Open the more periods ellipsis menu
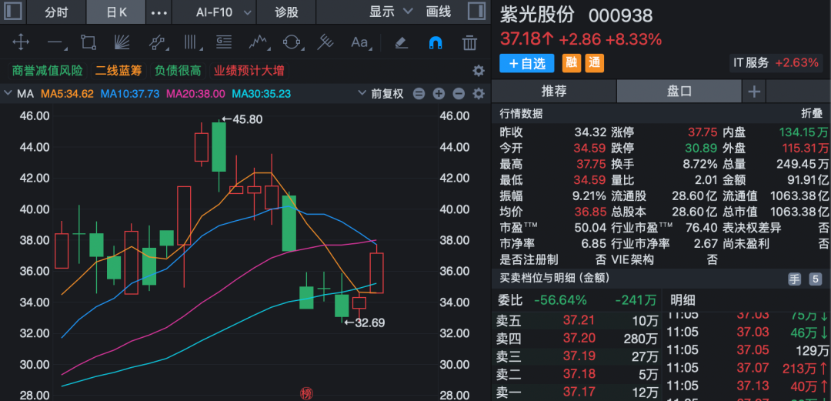 (159, 12)
